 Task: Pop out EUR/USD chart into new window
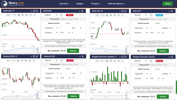click(34, 11)
